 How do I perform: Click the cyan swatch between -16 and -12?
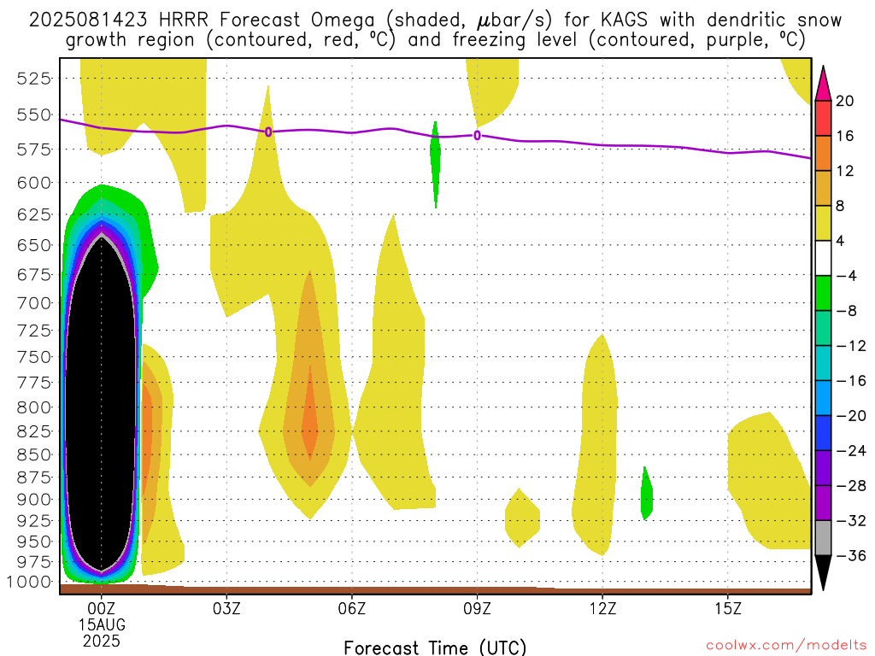click(823, 362)
